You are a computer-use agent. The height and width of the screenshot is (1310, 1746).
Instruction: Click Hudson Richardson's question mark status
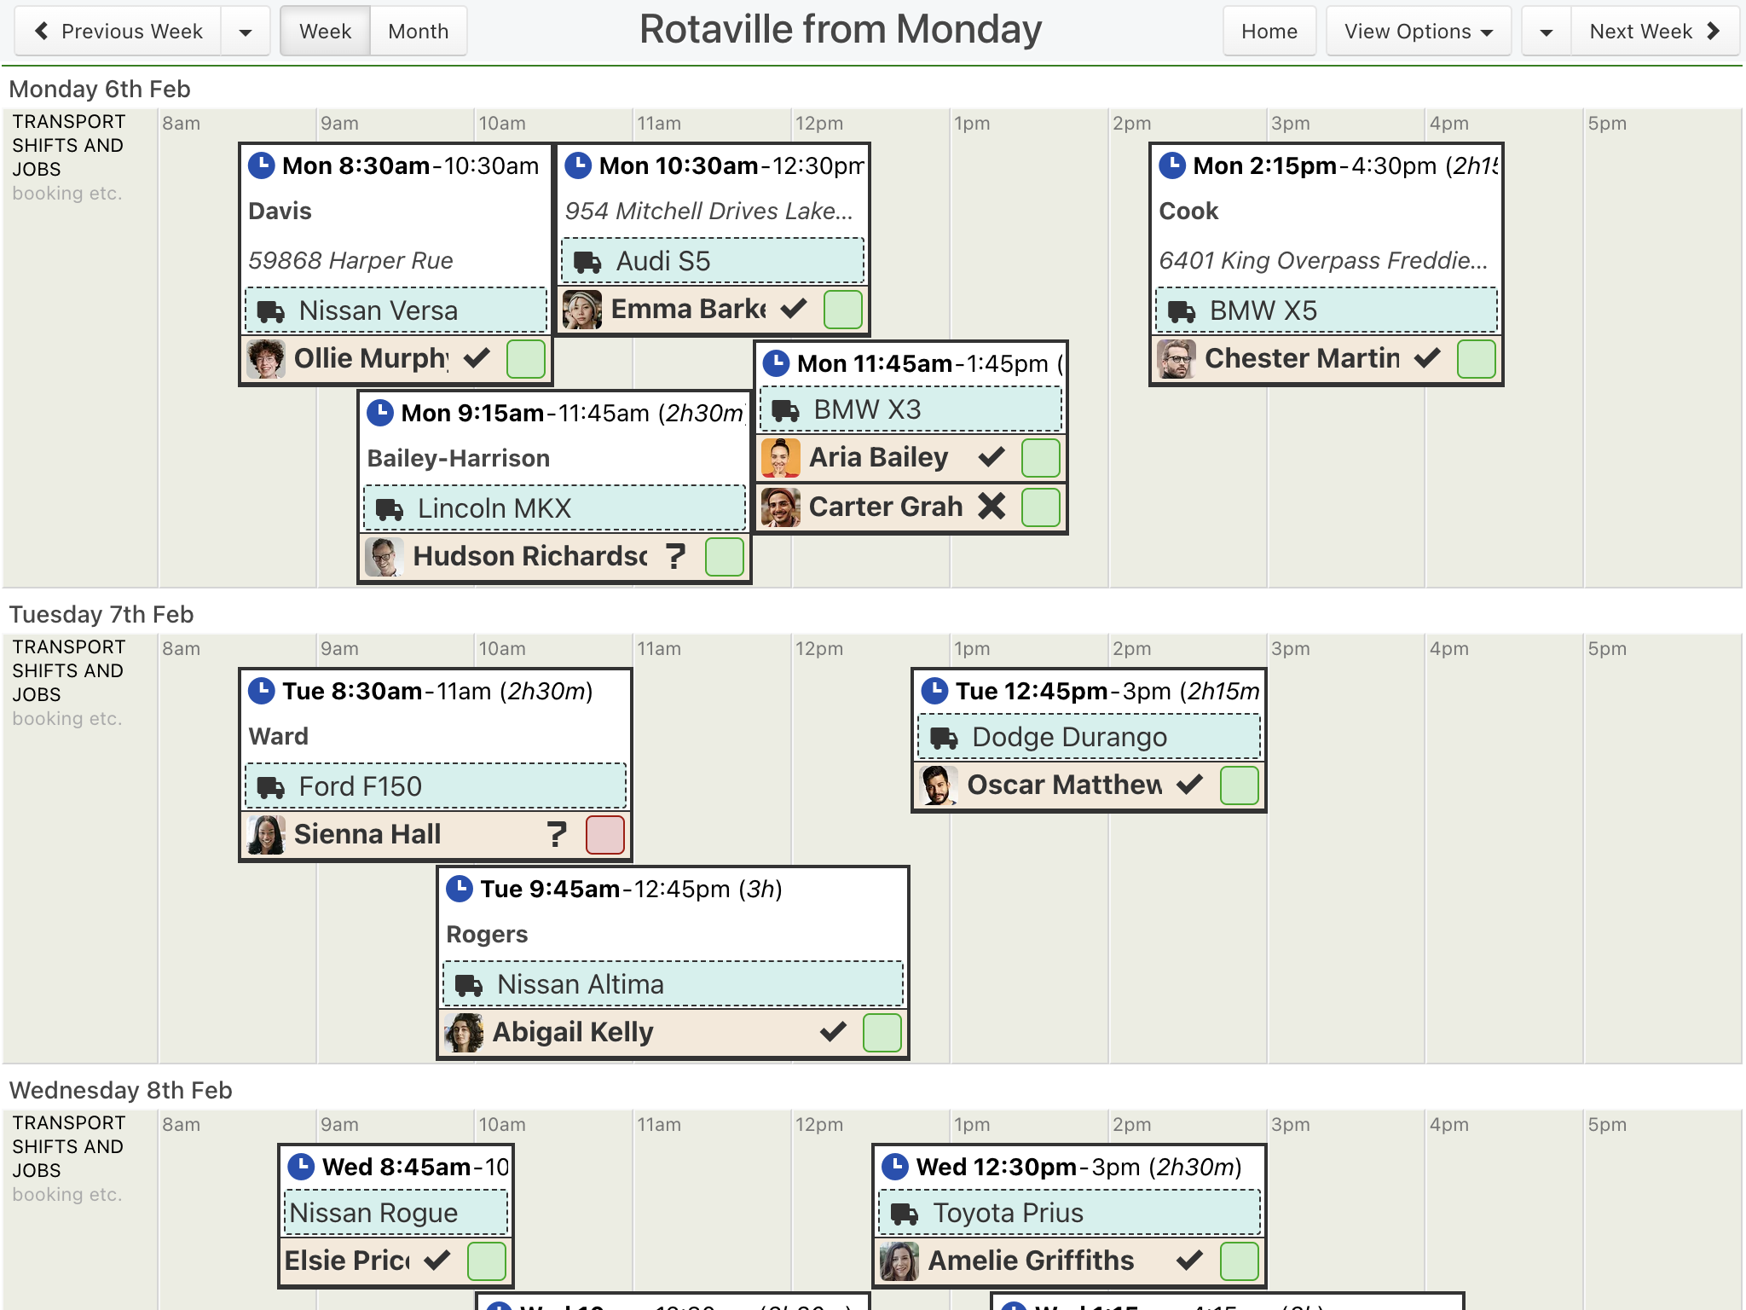tap(676, 556)
